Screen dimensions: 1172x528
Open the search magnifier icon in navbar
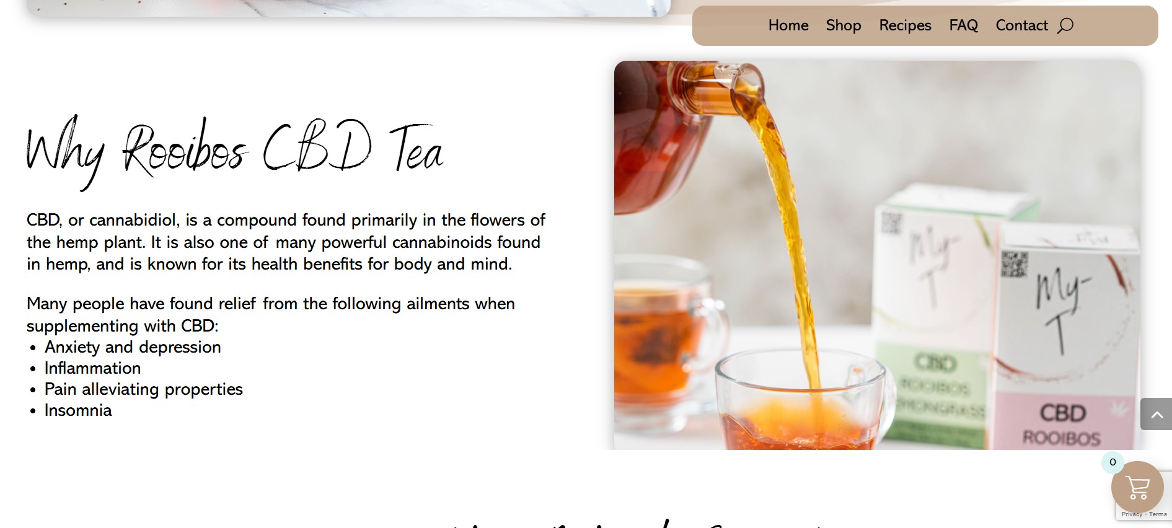1065,25
